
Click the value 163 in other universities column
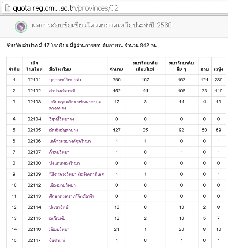182,80
